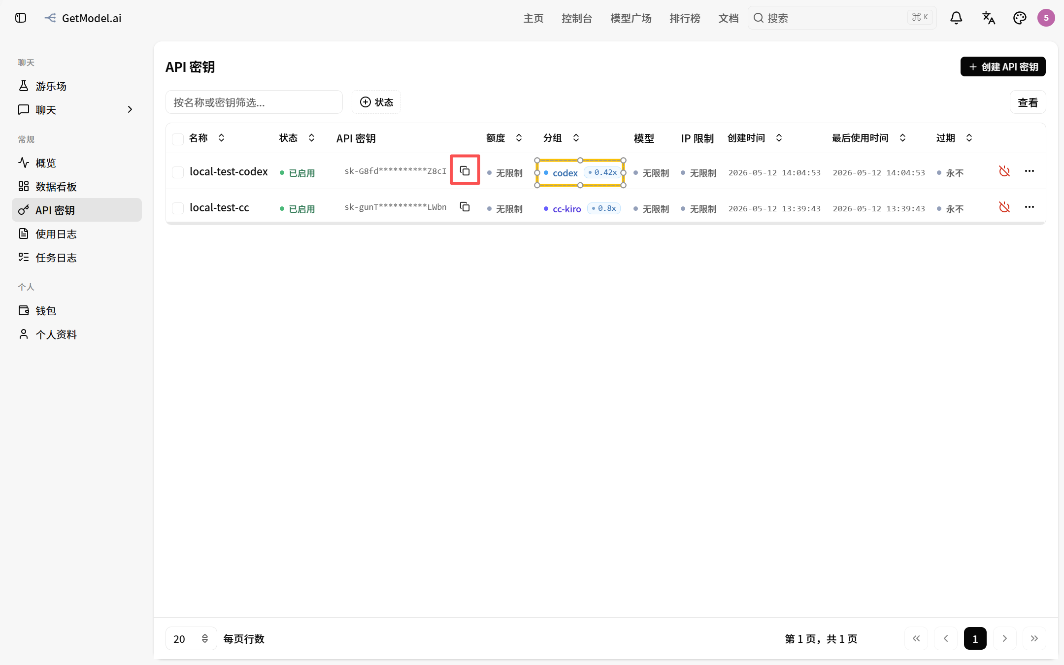
Task: Open 钱包 in sidebar
Action: (x=77, y=310)
